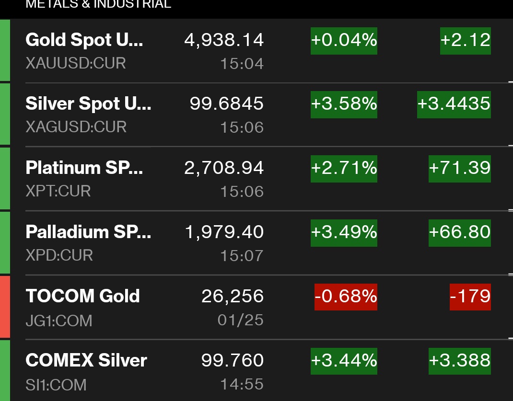Tap the +3.4435 net change badge

tap(454, 104)
